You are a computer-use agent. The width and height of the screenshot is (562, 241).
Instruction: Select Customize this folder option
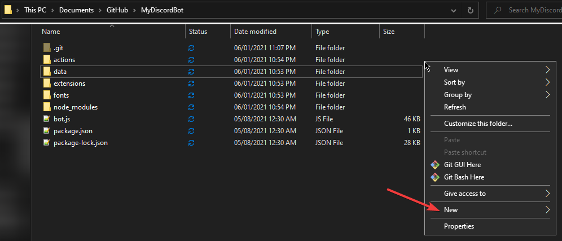coord(477,124)
